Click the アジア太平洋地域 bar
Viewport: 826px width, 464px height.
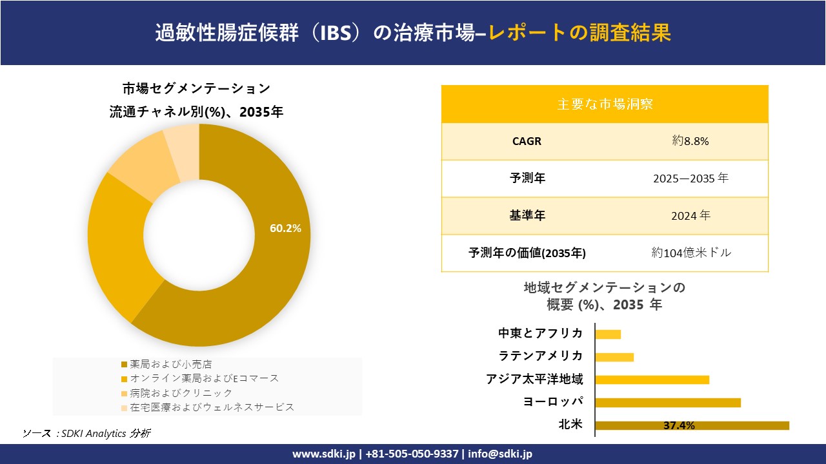tap(652, 380)
